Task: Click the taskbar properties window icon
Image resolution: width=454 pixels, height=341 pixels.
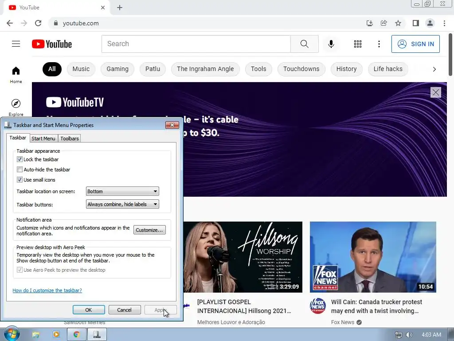Action: point(97,334)
